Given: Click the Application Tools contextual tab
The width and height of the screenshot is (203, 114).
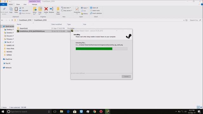Looking at the screenshot, I should point(35,1).
